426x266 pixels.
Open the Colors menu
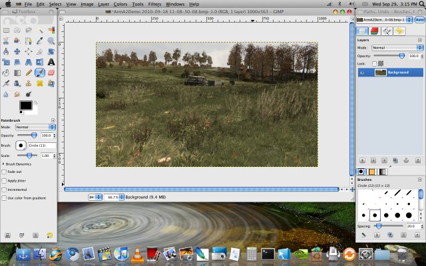(x=120, y=4)
